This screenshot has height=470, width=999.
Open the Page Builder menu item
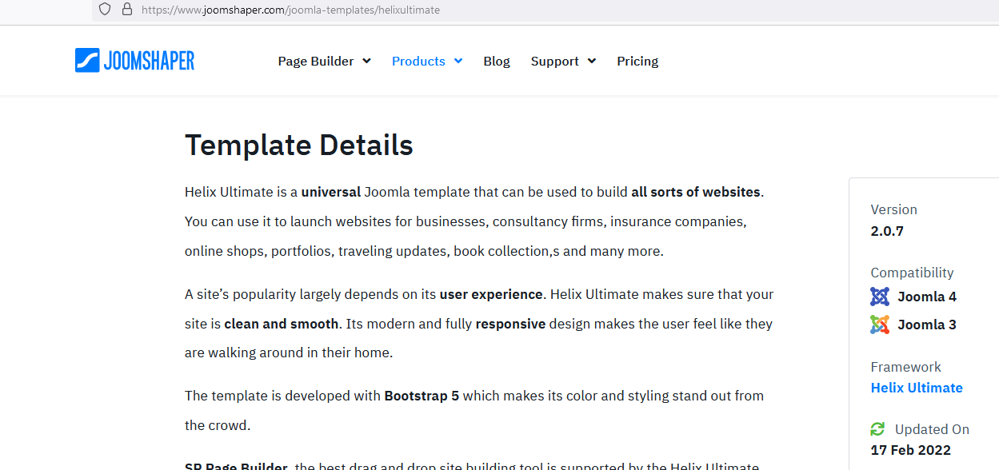click(x=316, y=61)
